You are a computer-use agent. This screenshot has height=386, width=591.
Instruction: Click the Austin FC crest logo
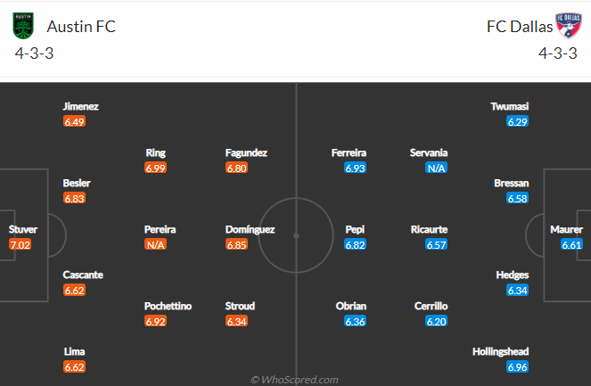tap(23, 26)
